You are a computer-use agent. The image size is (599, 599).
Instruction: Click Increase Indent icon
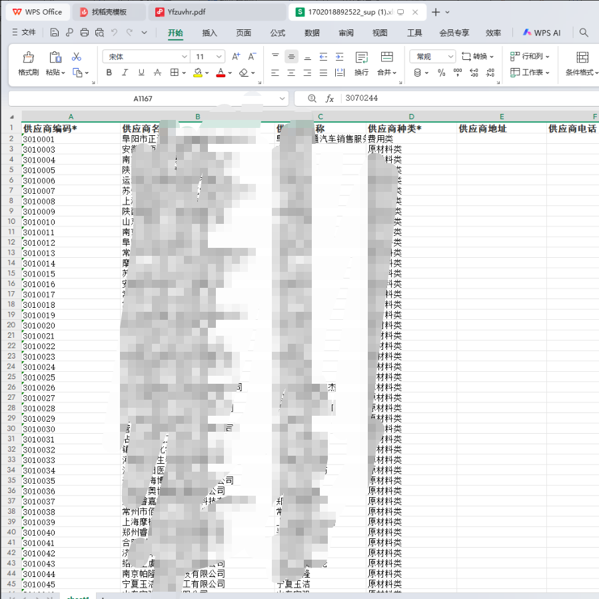point(340,57)
